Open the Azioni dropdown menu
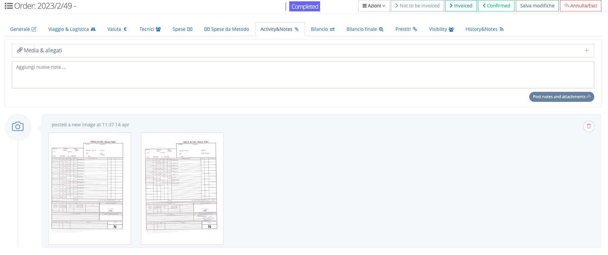This screenshot has height=255, width=608. click(374, 6)
